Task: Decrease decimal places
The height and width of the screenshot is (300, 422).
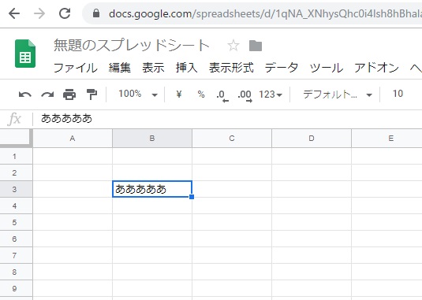Action: click(x=222, y=95)
